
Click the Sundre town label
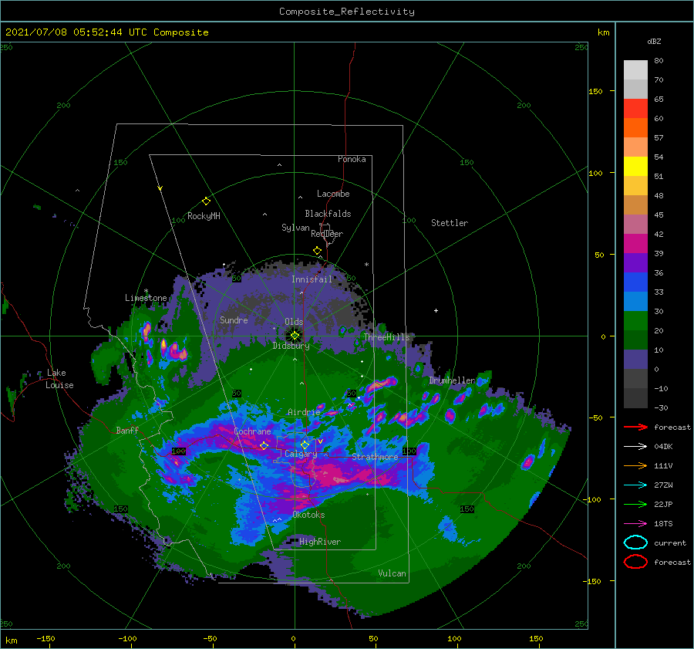tap(234, 319)
